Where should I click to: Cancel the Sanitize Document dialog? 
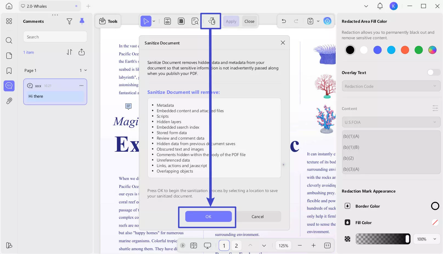pos(257,216)
